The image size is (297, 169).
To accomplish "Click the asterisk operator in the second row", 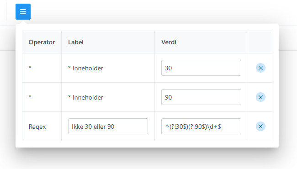I will point(30,96).
